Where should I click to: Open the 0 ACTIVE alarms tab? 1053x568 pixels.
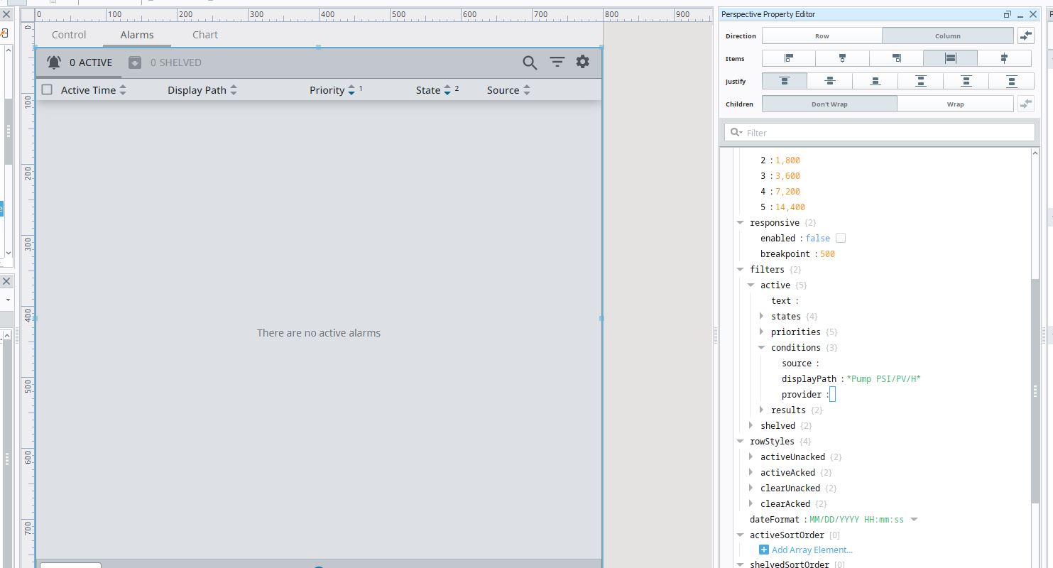click(79, 62)
